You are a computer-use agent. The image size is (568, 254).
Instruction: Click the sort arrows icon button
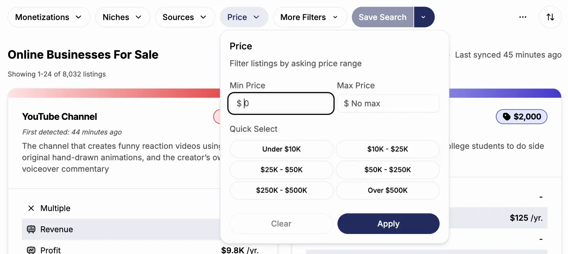point(550,17)
